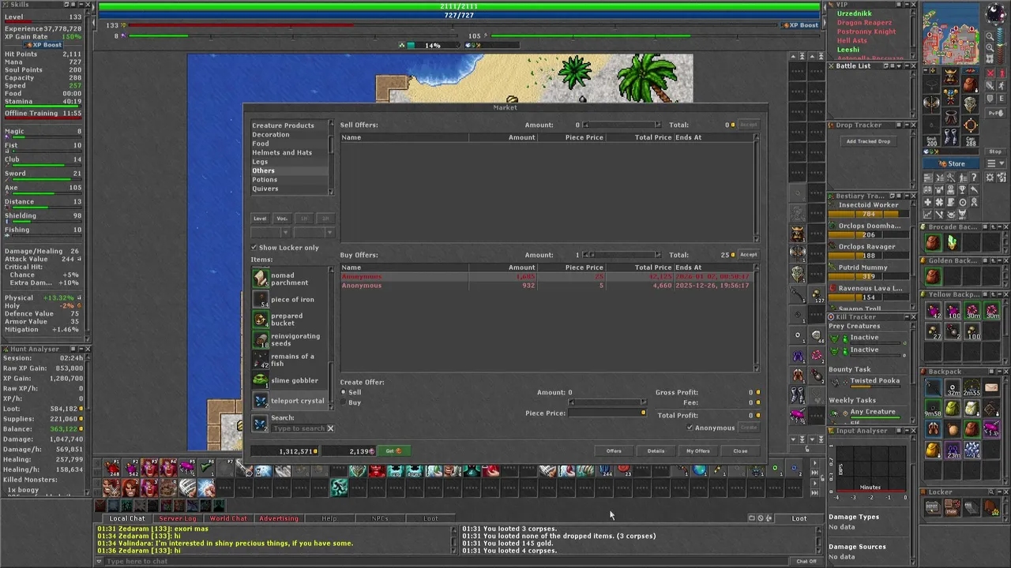Viewport: 1011px width, 568px height.
Task: Toggle PvP mode button
Action: 995,113
